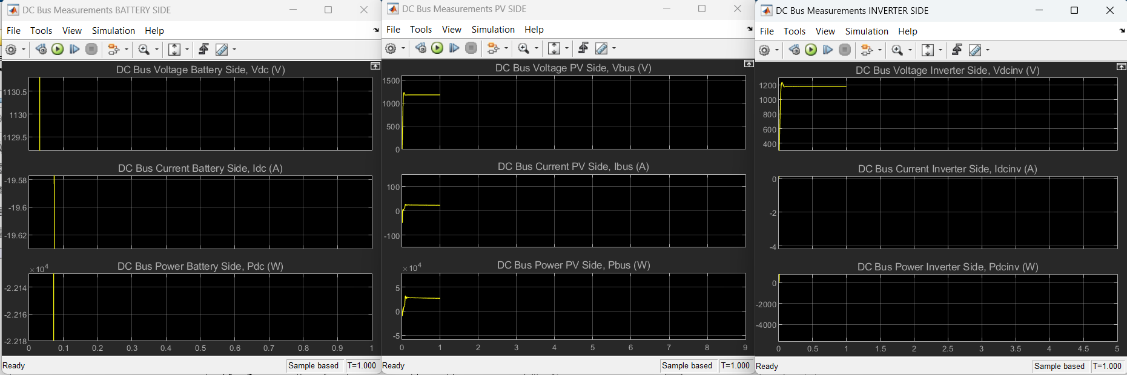
Task: Click Step Forward in PV Side scope
Action: [454, 48]
